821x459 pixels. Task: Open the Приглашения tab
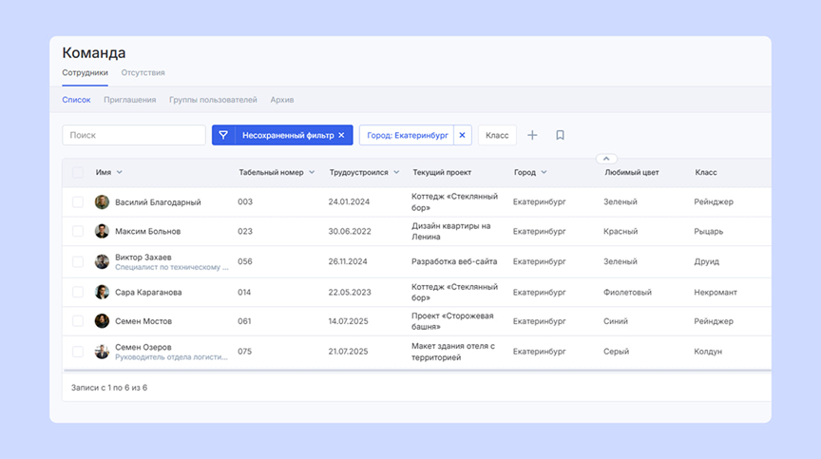(129, 100)
